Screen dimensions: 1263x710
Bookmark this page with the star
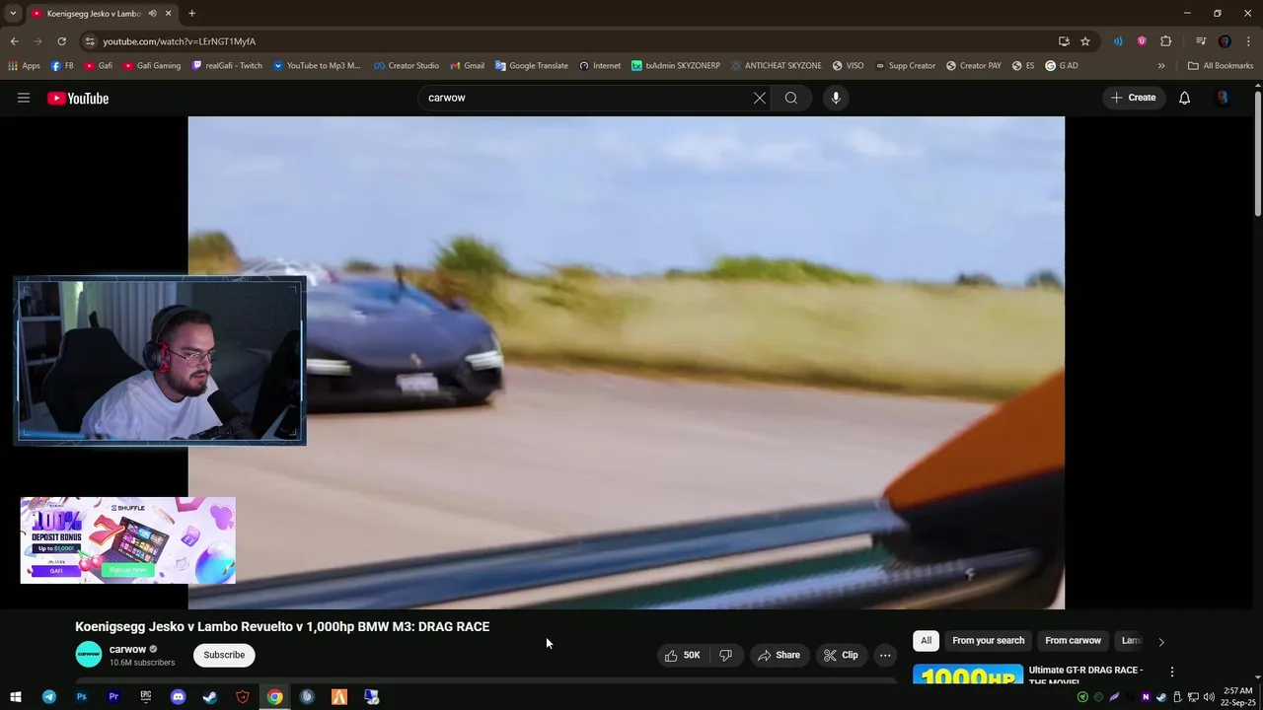point(1085,41)
